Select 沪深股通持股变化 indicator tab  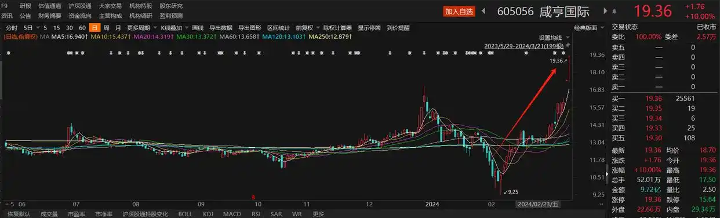(145, 213)
